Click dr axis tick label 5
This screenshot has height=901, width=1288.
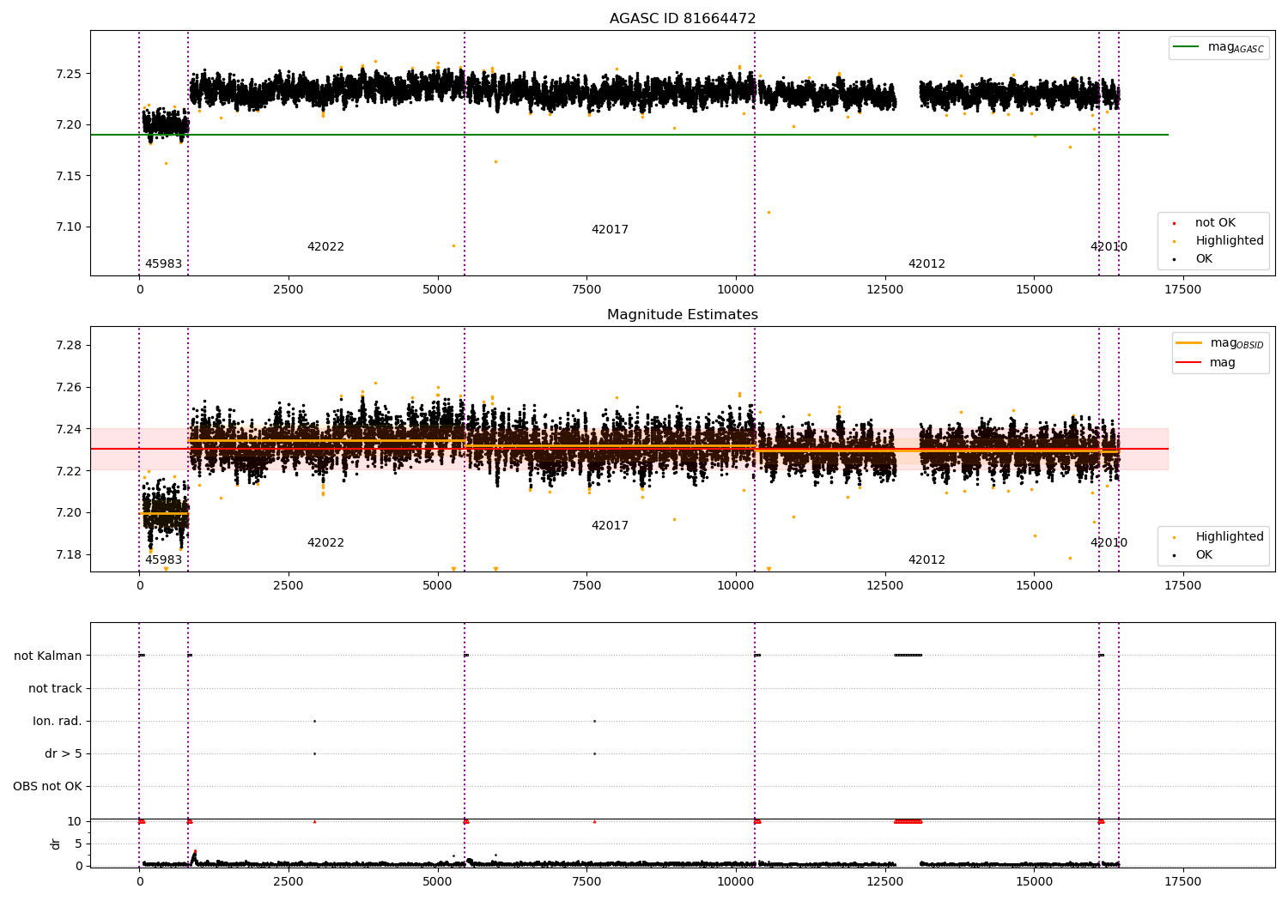[78, 844]
